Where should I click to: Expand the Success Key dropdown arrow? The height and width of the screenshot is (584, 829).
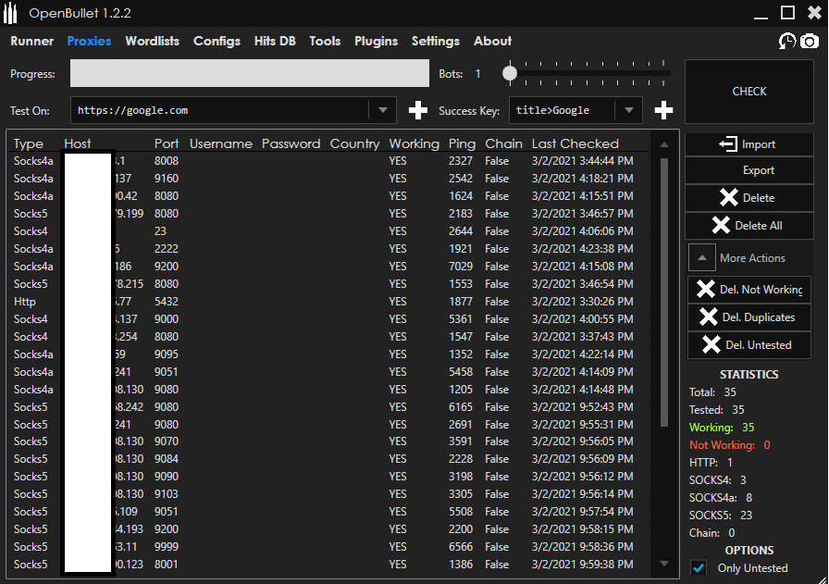tap(629, 110)
